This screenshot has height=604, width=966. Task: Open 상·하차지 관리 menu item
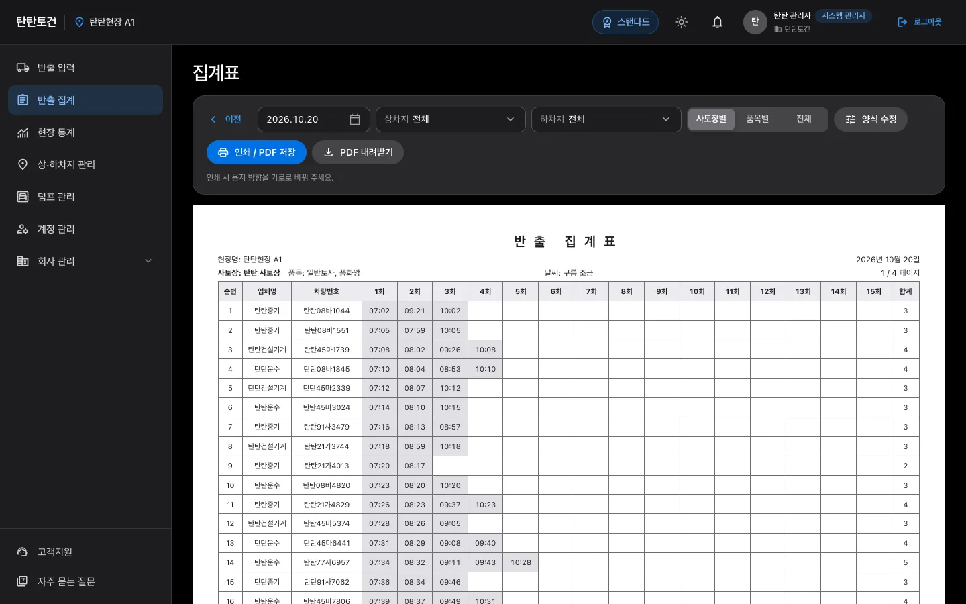[86, 164]
